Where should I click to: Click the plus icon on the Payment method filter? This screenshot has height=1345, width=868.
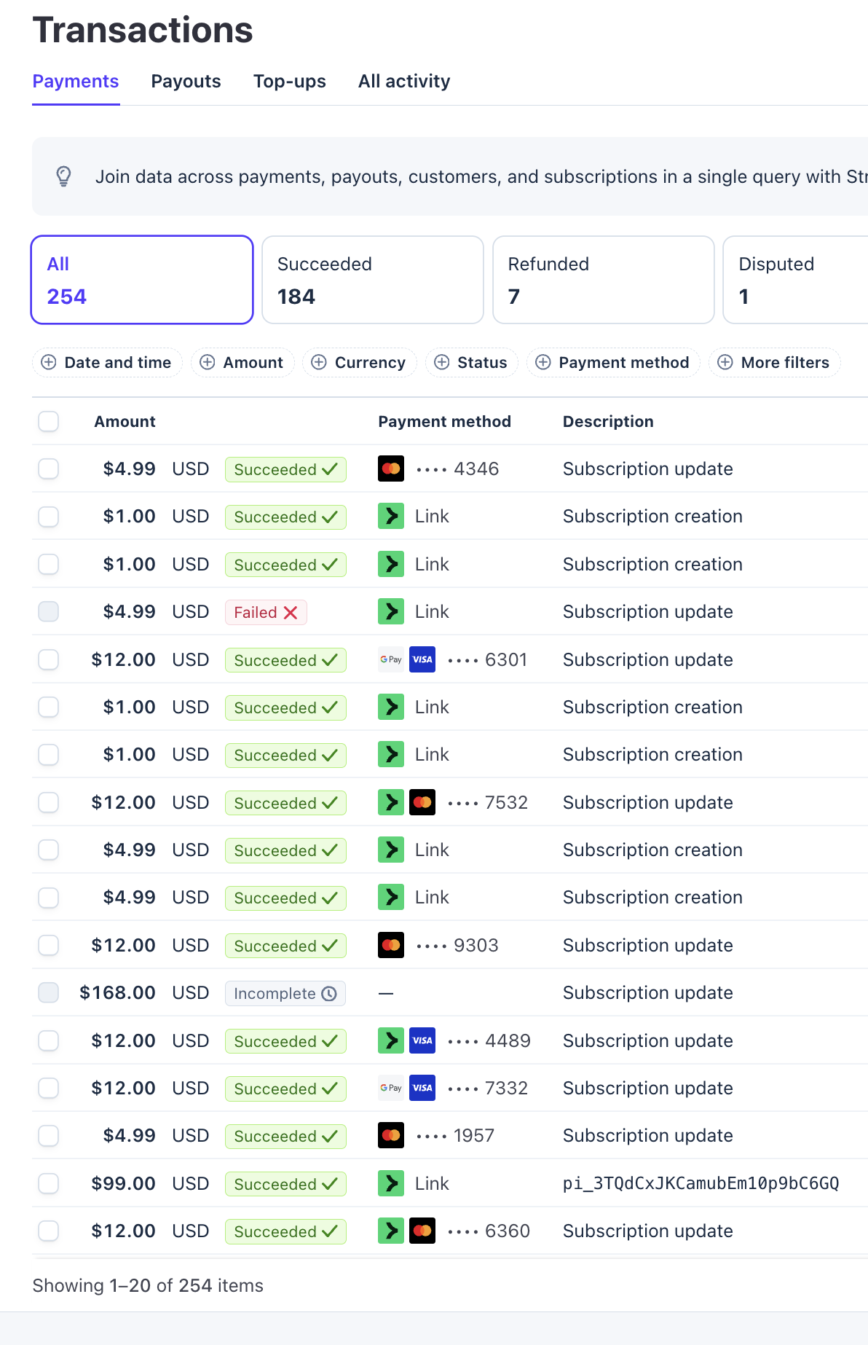tap(543, 362)
